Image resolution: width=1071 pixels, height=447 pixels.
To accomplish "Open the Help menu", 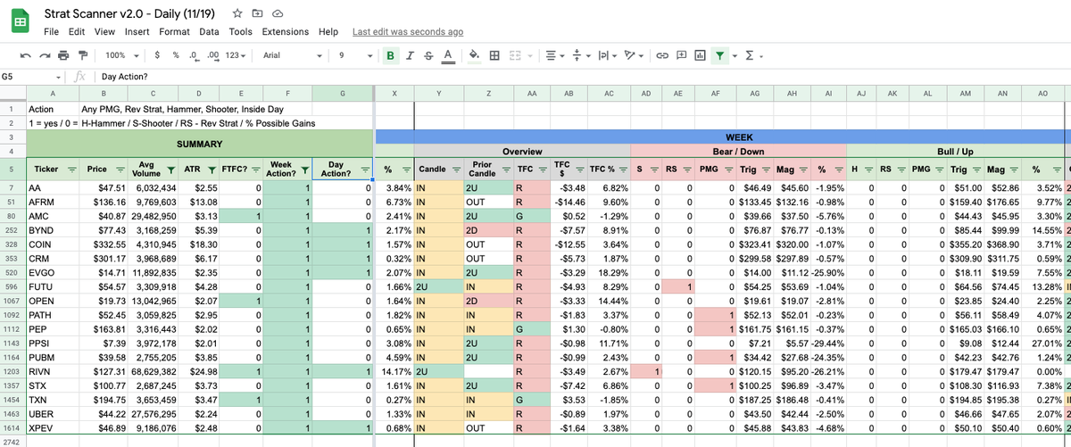I will [x=328, y=31].
